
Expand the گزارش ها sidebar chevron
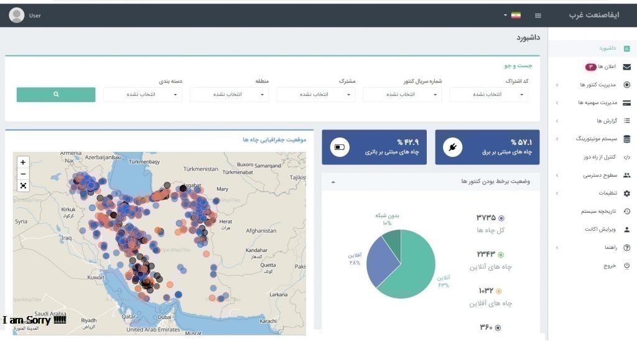557,121
